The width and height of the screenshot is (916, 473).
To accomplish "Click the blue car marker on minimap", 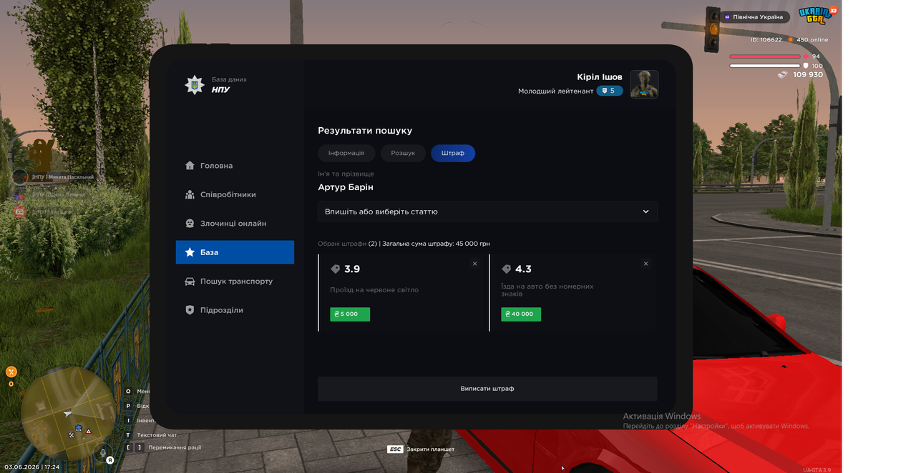I will (x=79, y=427).
